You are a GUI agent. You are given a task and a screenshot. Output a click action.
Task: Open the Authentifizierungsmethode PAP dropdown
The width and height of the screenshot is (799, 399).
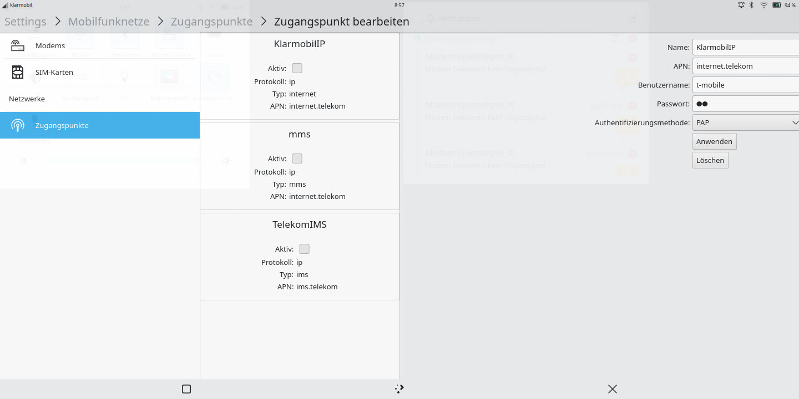coord(746,122)
